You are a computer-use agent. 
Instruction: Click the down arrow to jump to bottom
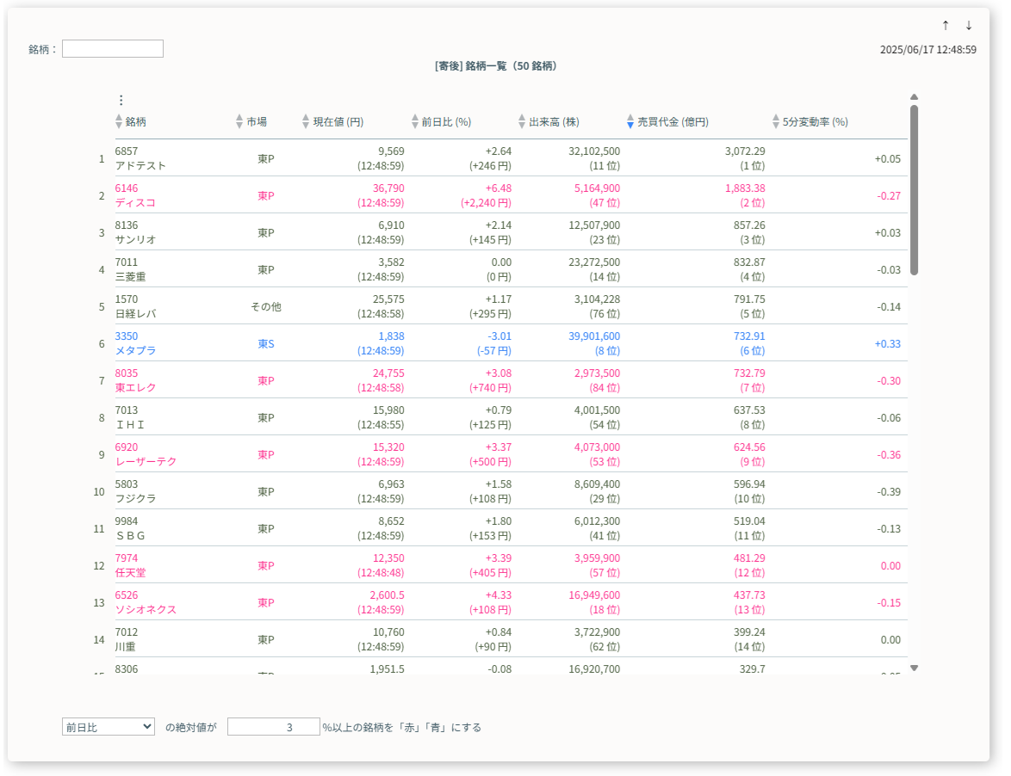968,26
